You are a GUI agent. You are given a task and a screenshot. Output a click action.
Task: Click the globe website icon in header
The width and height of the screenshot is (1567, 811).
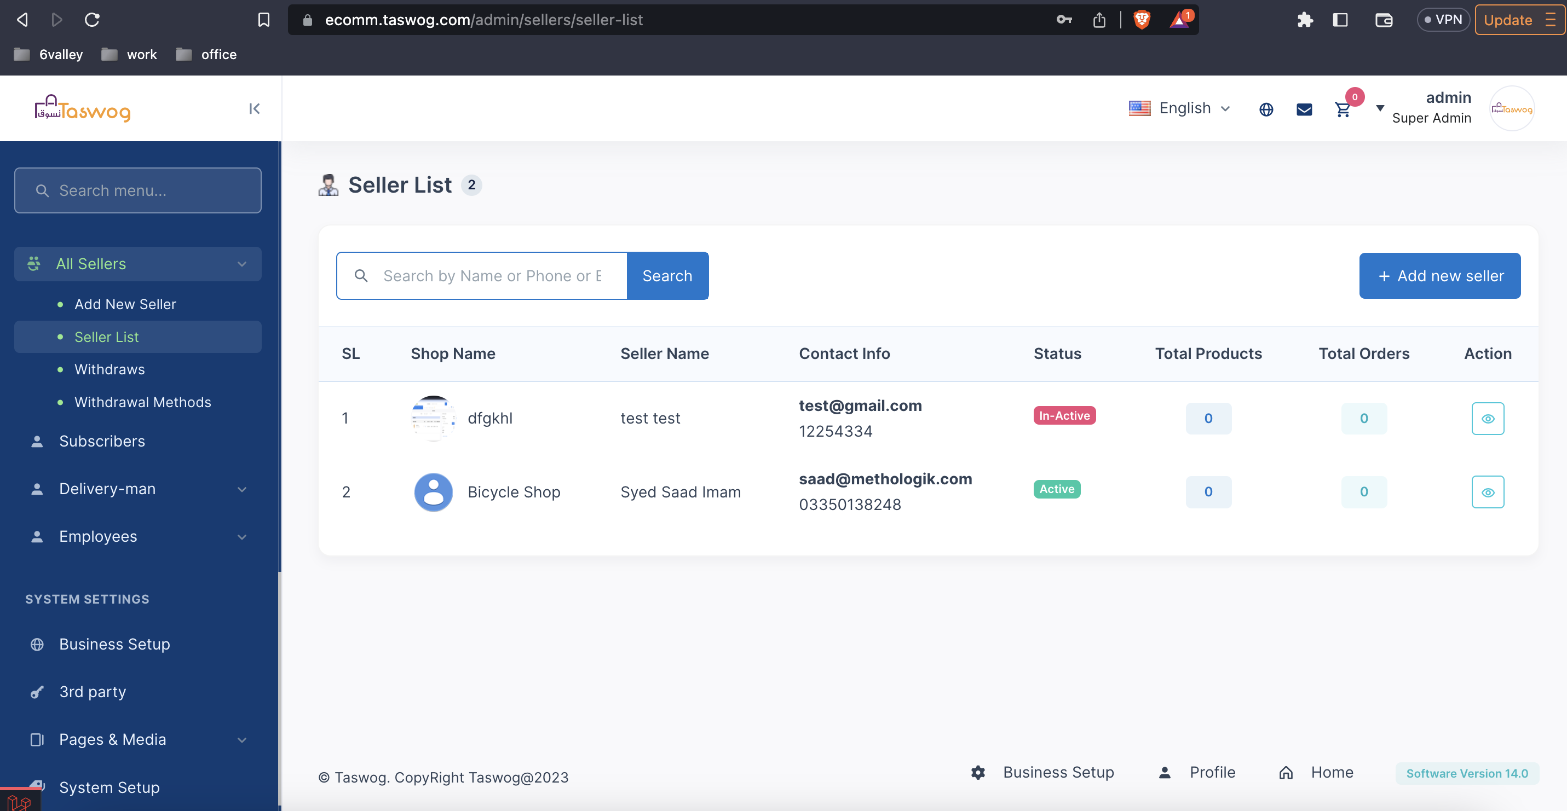click(1266, 109)
